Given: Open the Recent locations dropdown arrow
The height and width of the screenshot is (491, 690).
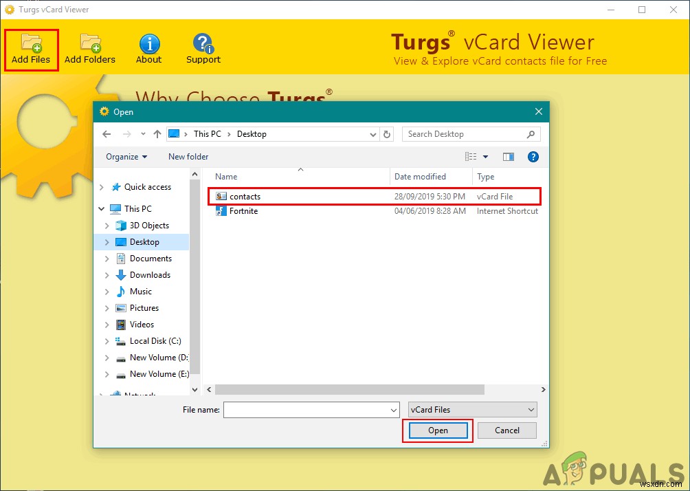Looking at the screenshot, I should point(143,134).
